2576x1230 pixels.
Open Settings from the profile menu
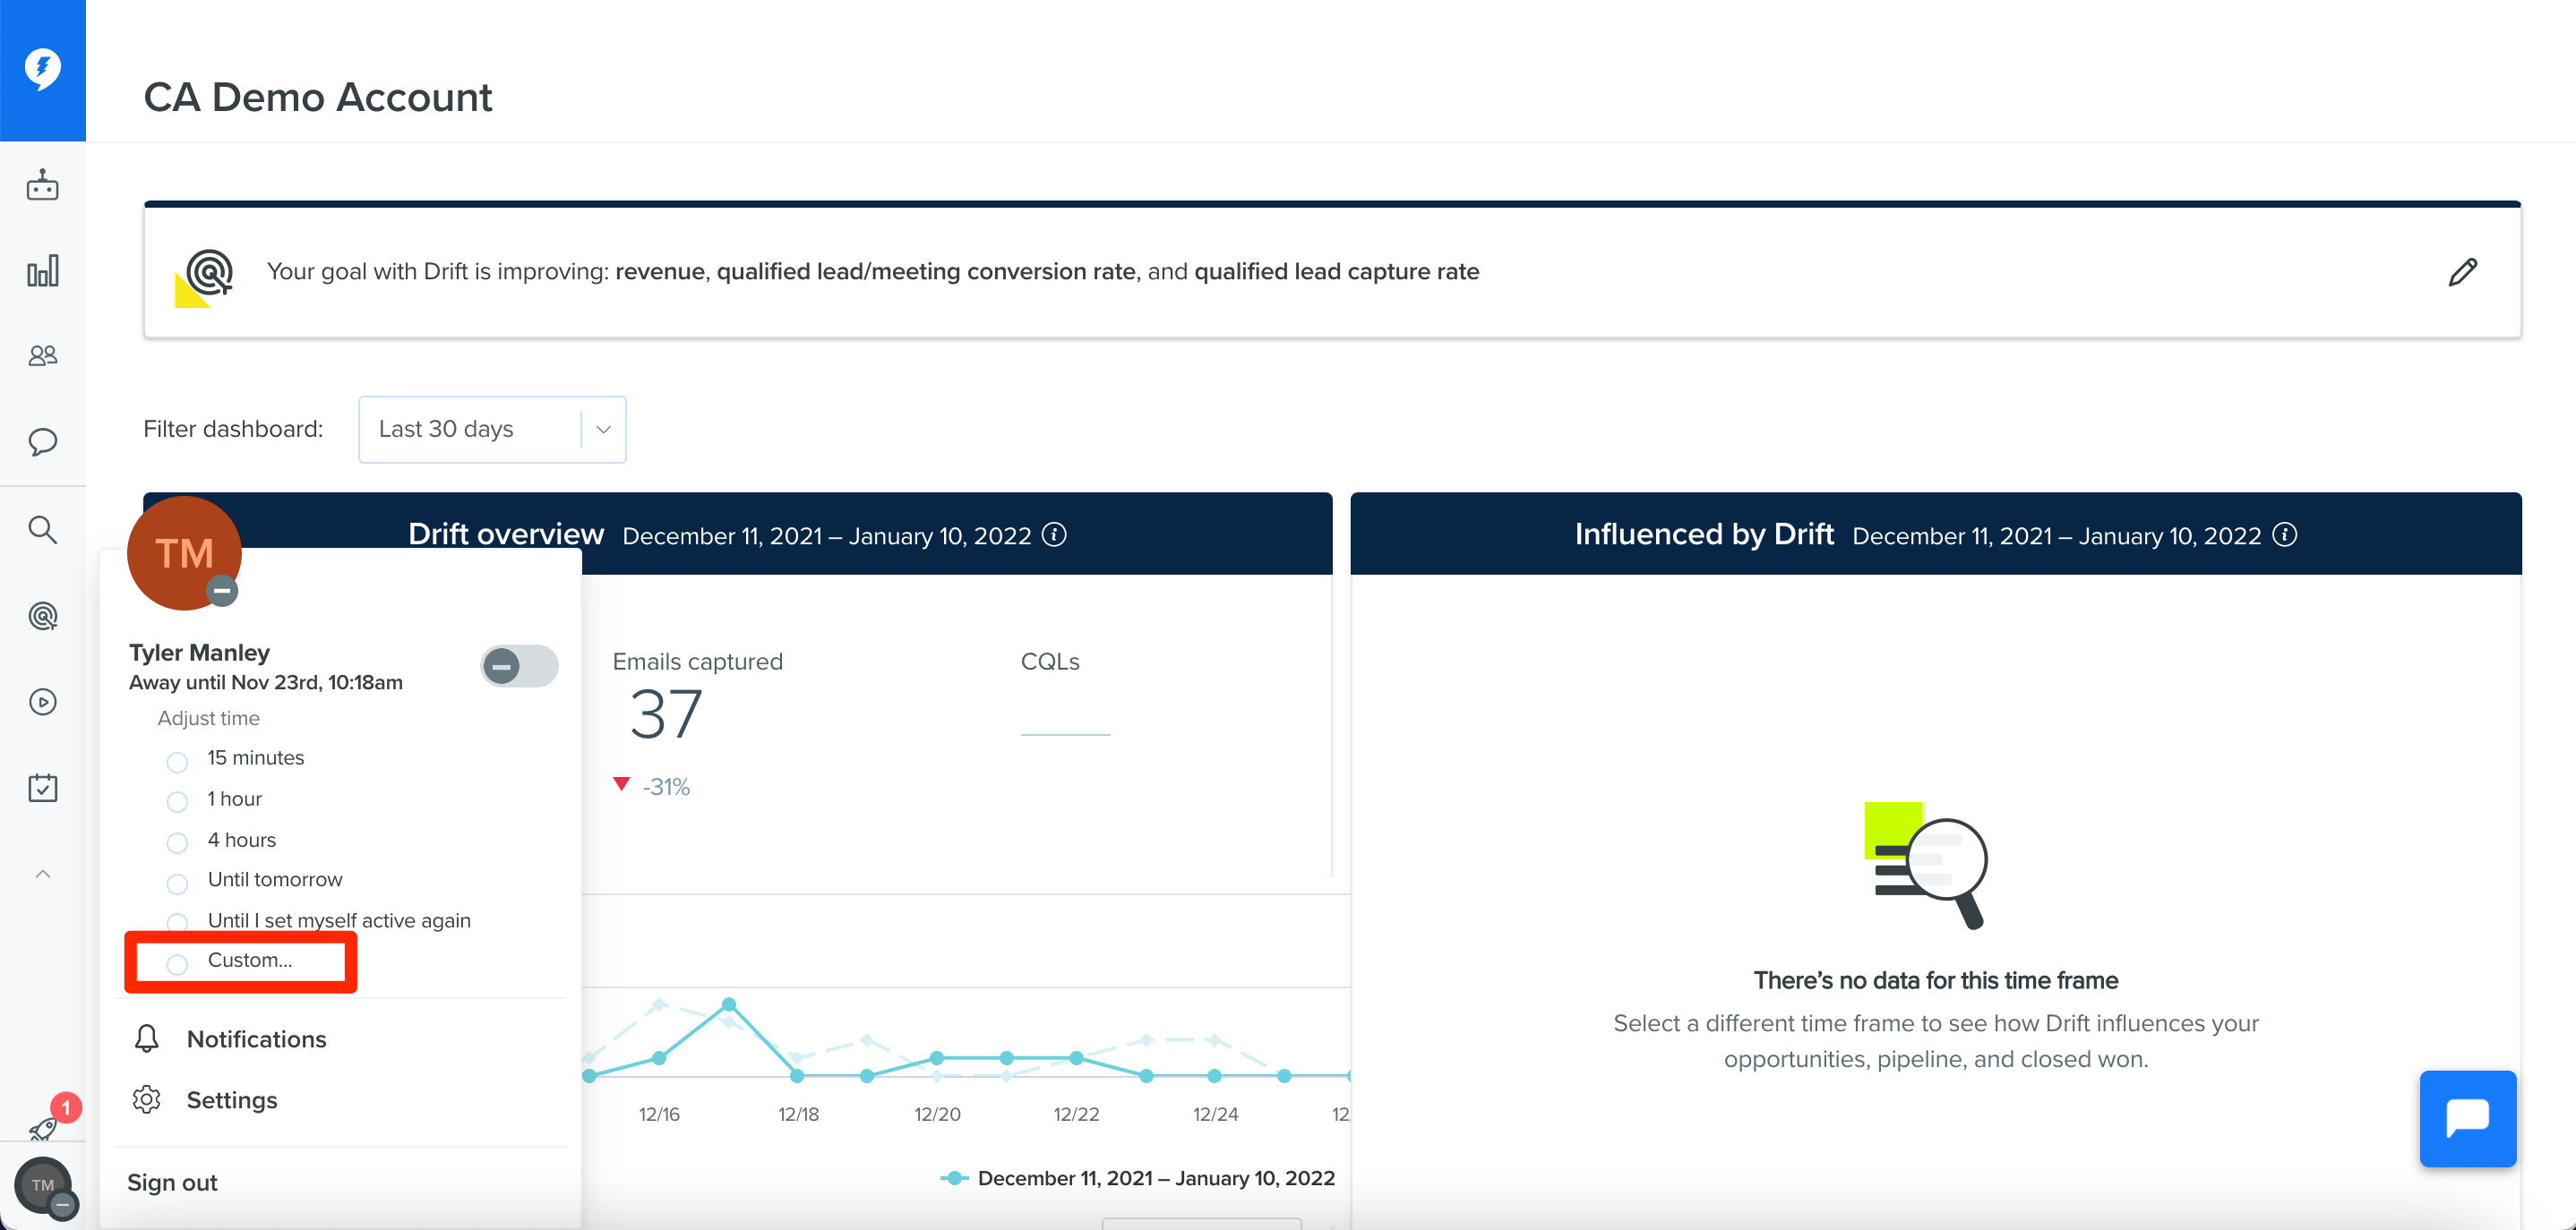[x=232, y=1099]
